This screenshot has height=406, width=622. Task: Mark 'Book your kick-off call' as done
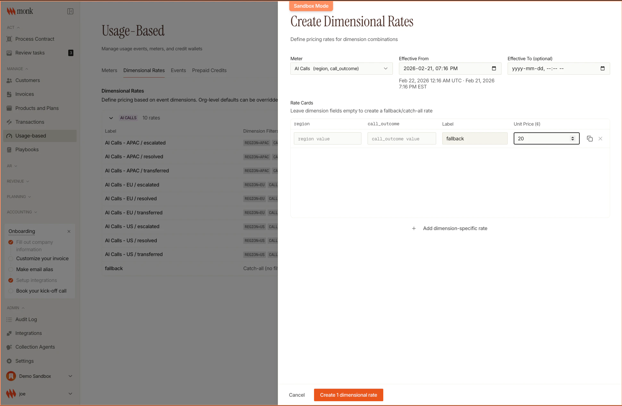point(11,291)
